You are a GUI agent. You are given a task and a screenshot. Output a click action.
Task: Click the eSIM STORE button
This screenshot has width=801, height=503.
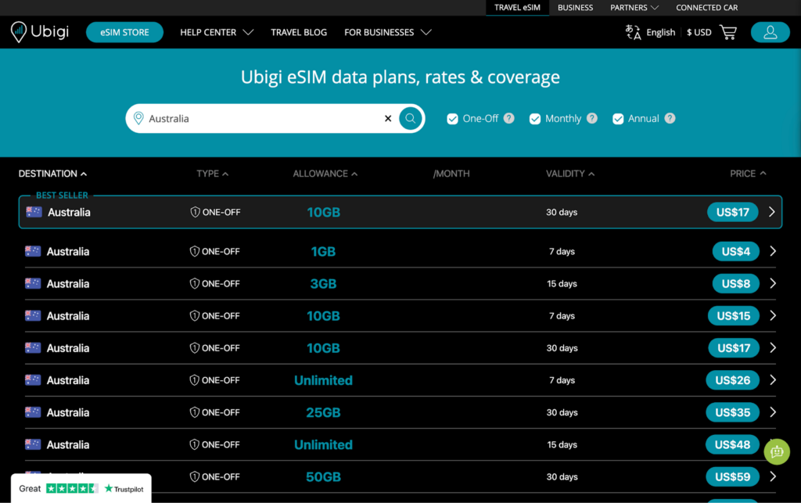click(x=124, y=32)
